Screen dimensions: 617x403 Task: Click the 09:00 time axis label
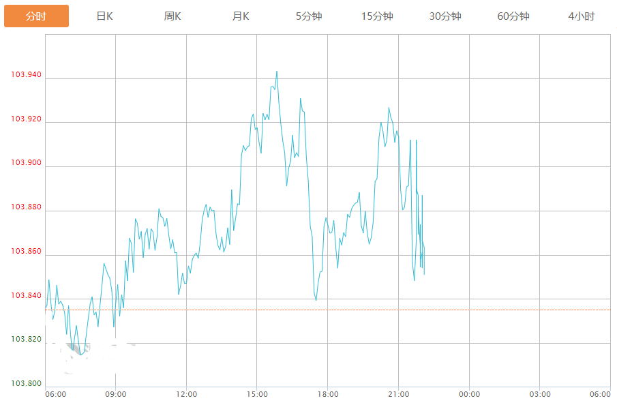pyautogui.click(x=116, y=394)
